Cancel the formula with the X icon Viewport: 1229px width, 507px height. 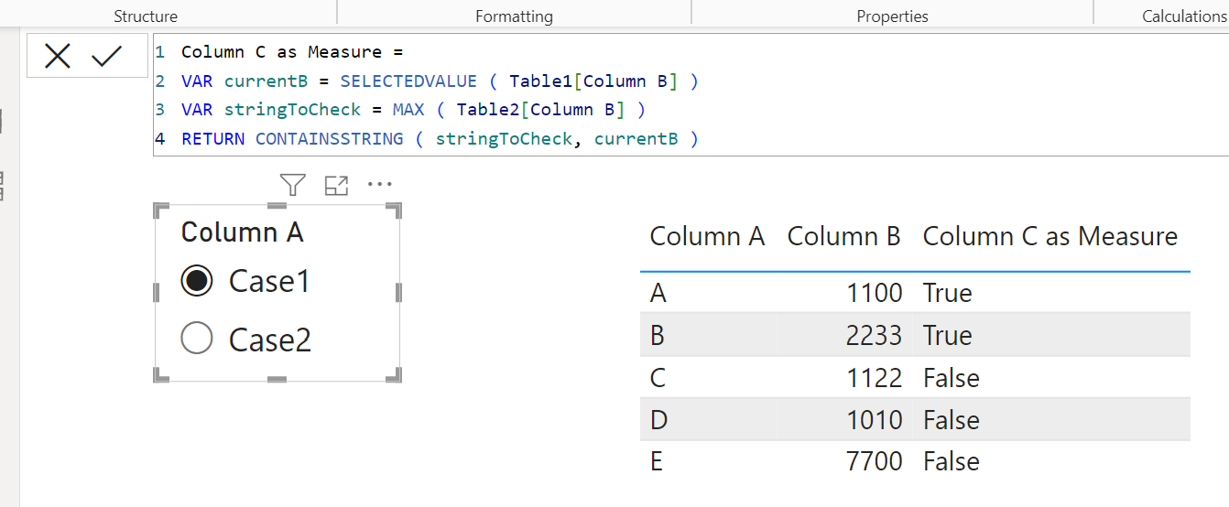click(x=58, y=57)
